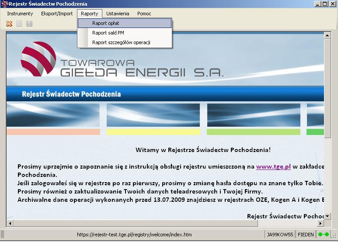The height and width of the screenshot is (242, 338).
Task: Click the vertical scrollbar thumb
Action: coord(327,88)
